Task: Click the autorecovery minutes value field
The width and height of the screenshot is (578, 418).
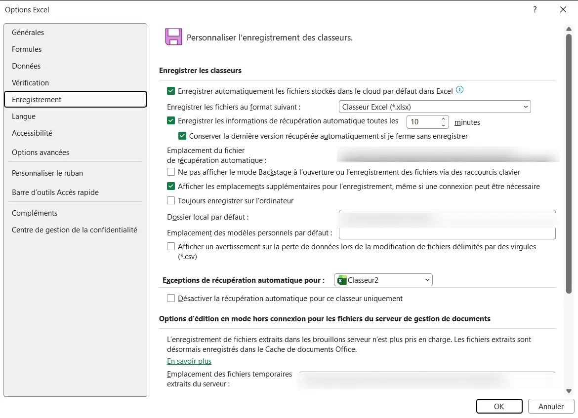Action: tap(423, 122)
